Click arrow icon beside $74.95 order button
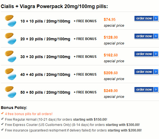This screenshot has width=159, height=139. pos(156,18)
